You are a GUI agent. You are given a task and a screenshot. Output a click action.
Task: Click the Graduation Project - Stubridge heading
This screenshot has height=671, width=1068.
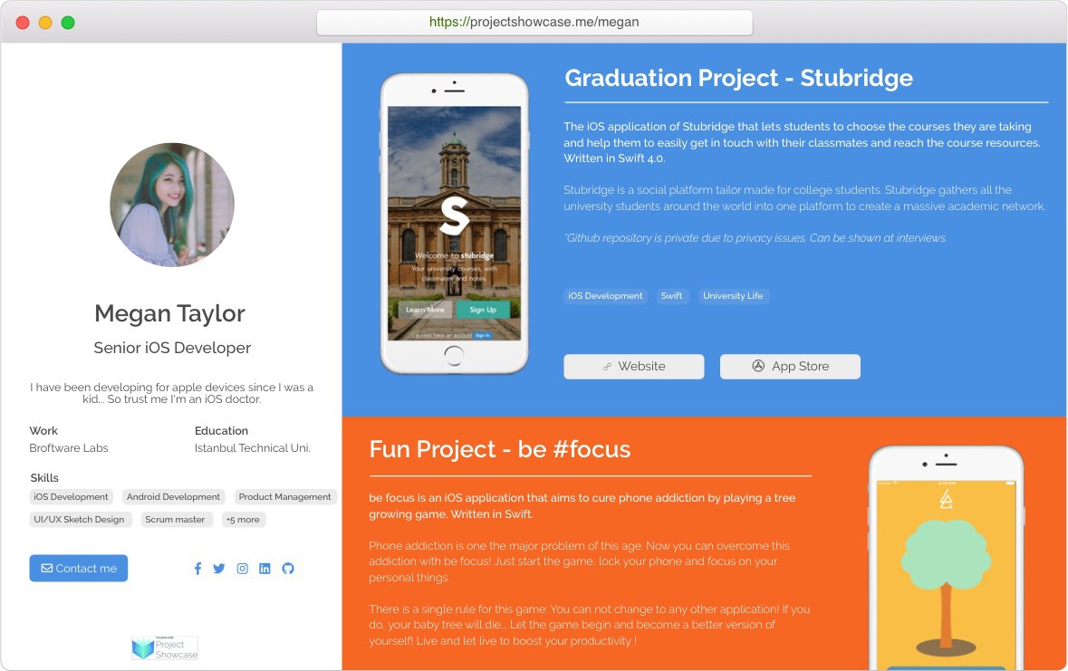pos(738,78)
